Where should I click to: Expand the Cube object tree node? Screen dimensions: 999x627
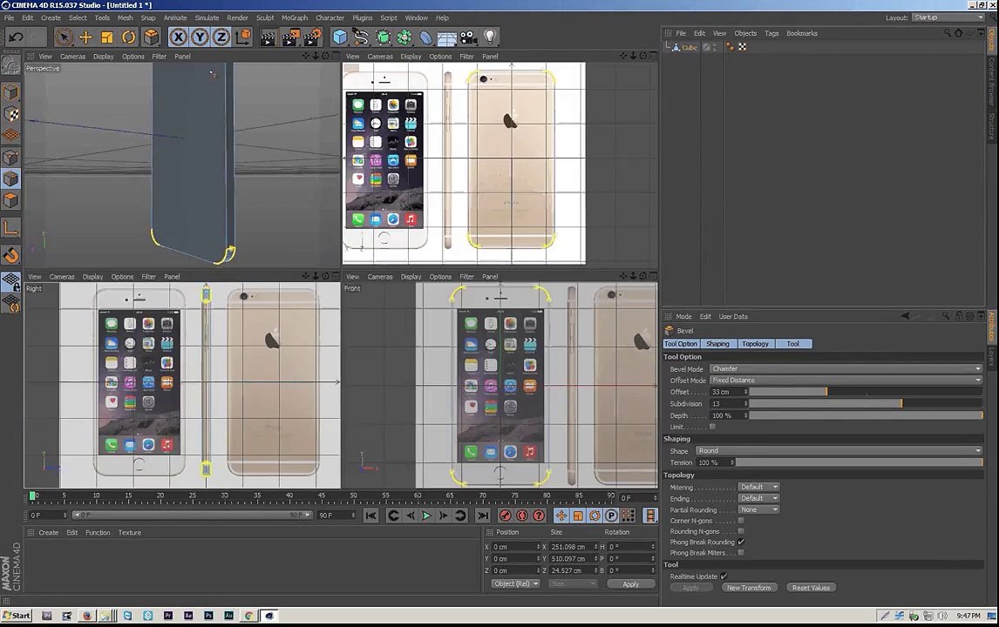pos(668,46)
